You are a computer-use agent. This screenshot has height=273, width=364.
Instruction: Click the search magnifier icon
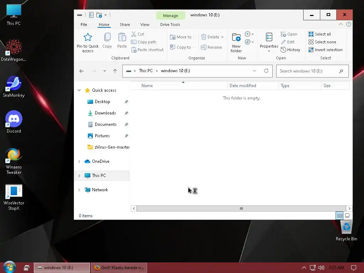point(341,71)
